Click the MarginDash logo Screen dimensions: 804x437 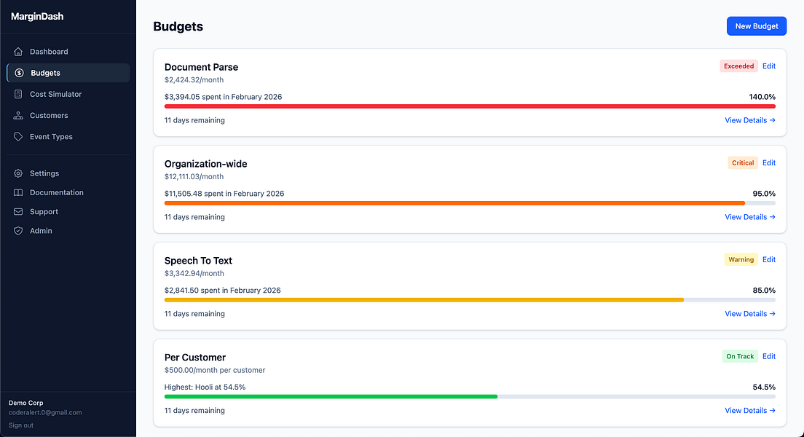37,15
